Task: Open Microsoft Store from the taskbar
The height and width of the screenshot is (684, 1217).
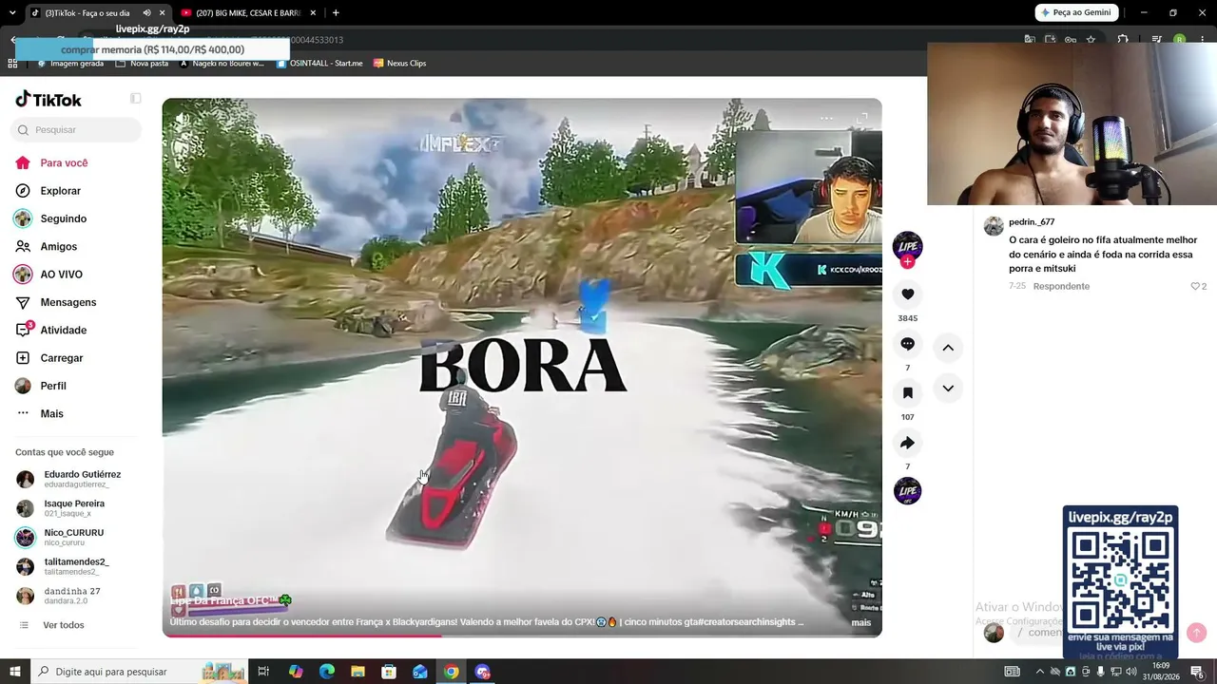Action: pyautogui.click(x=389, y=672)
